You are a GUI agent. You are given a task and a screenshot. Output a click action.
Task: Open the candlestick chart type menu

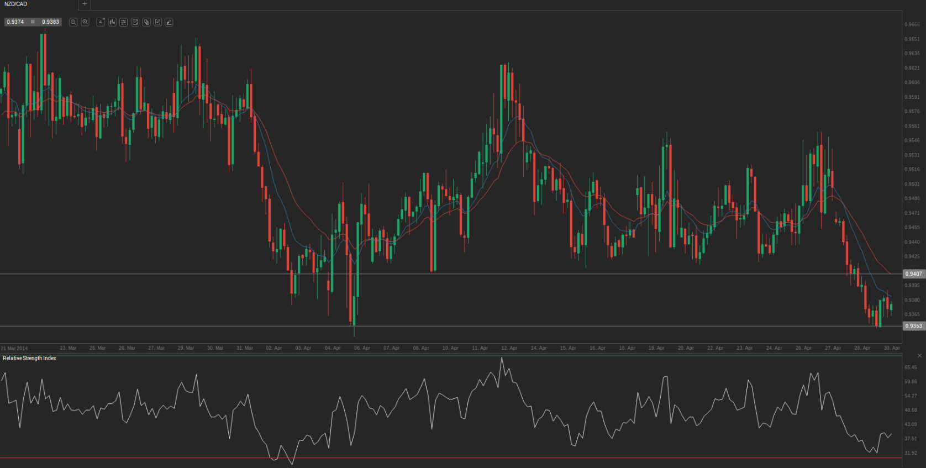pyautogui.click(x=112, y=22)
